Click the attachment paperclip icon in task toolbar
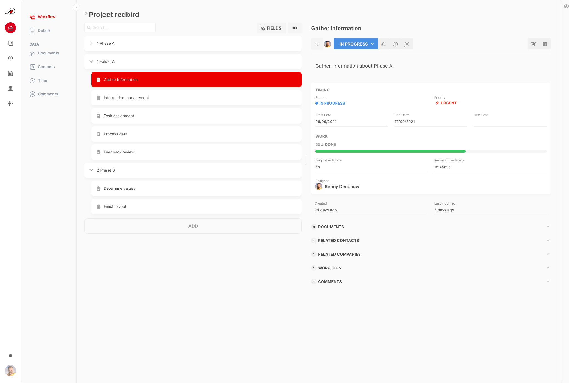The image size is (569, 383). tap(384, 44)
